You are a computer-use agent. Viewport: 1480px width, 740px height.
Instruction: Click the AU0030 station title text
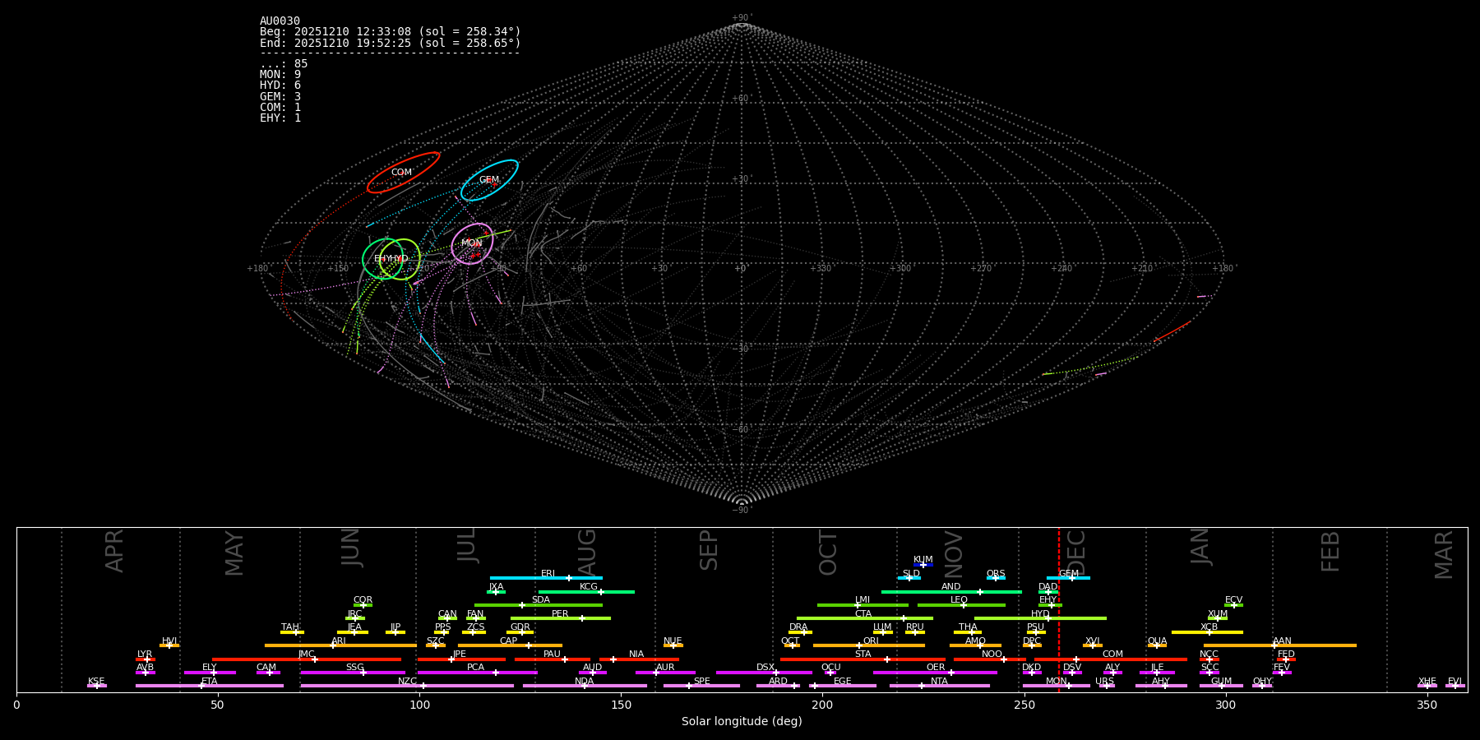point(280,21)
